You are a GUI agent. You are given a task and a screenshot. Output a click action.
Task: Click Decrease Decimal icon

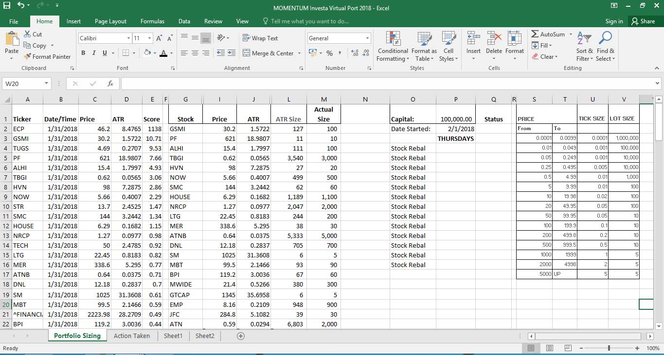click(365, 53)
